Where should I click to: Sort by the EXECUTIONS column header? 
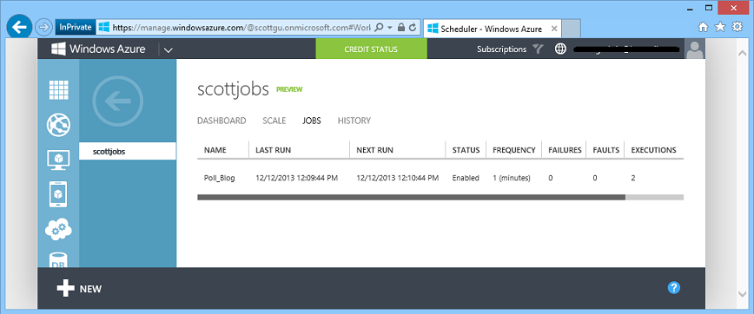pos(653,150)
